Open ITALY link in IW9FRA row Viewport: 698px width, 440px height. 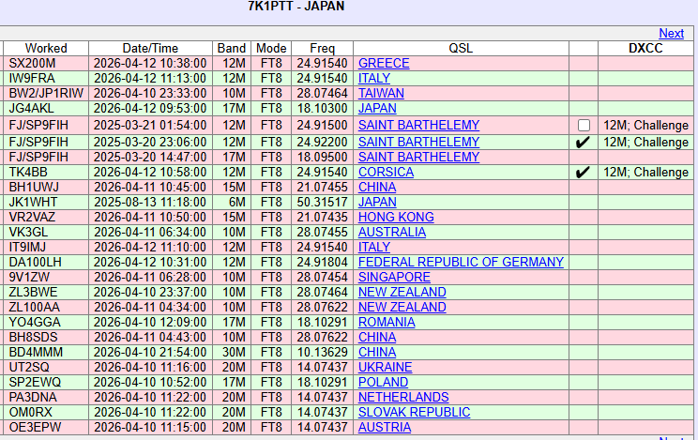click(x=374, y=79)
